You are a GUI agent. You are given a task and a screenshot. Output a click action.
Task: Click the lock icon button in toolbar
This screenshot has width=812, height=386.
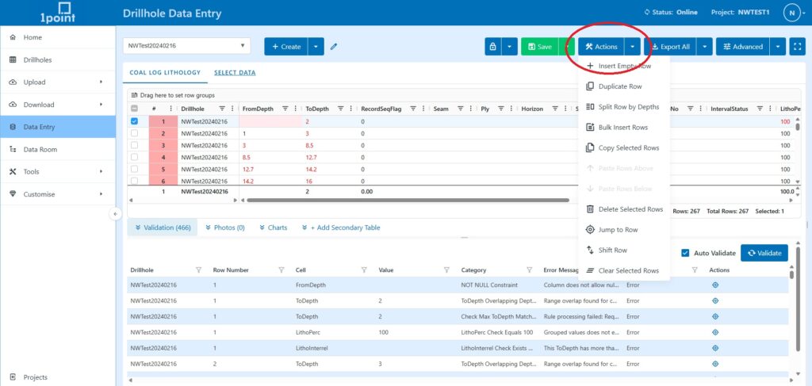pos(493,47)
